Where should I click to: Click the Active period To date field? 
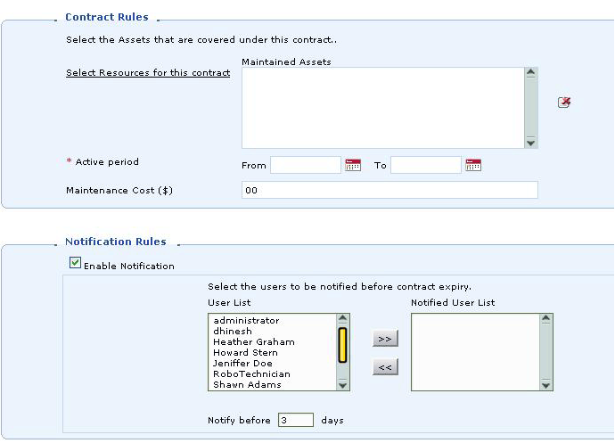click(x=425, y=165)
